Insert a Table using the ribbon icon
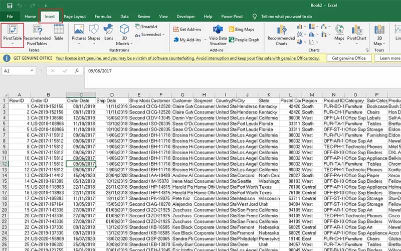401x251 pixels. (59, 33)
